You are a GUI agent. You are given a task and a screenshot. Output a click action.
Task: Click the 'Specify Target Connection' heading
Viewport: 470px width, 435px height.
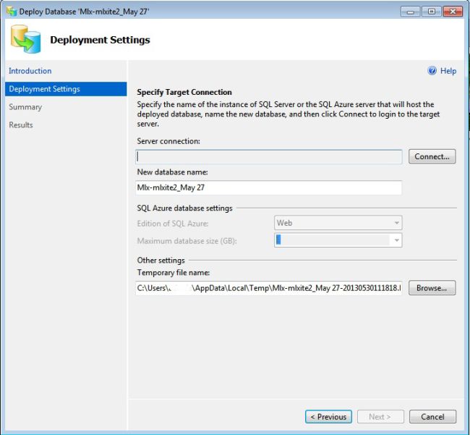[184, 92]
